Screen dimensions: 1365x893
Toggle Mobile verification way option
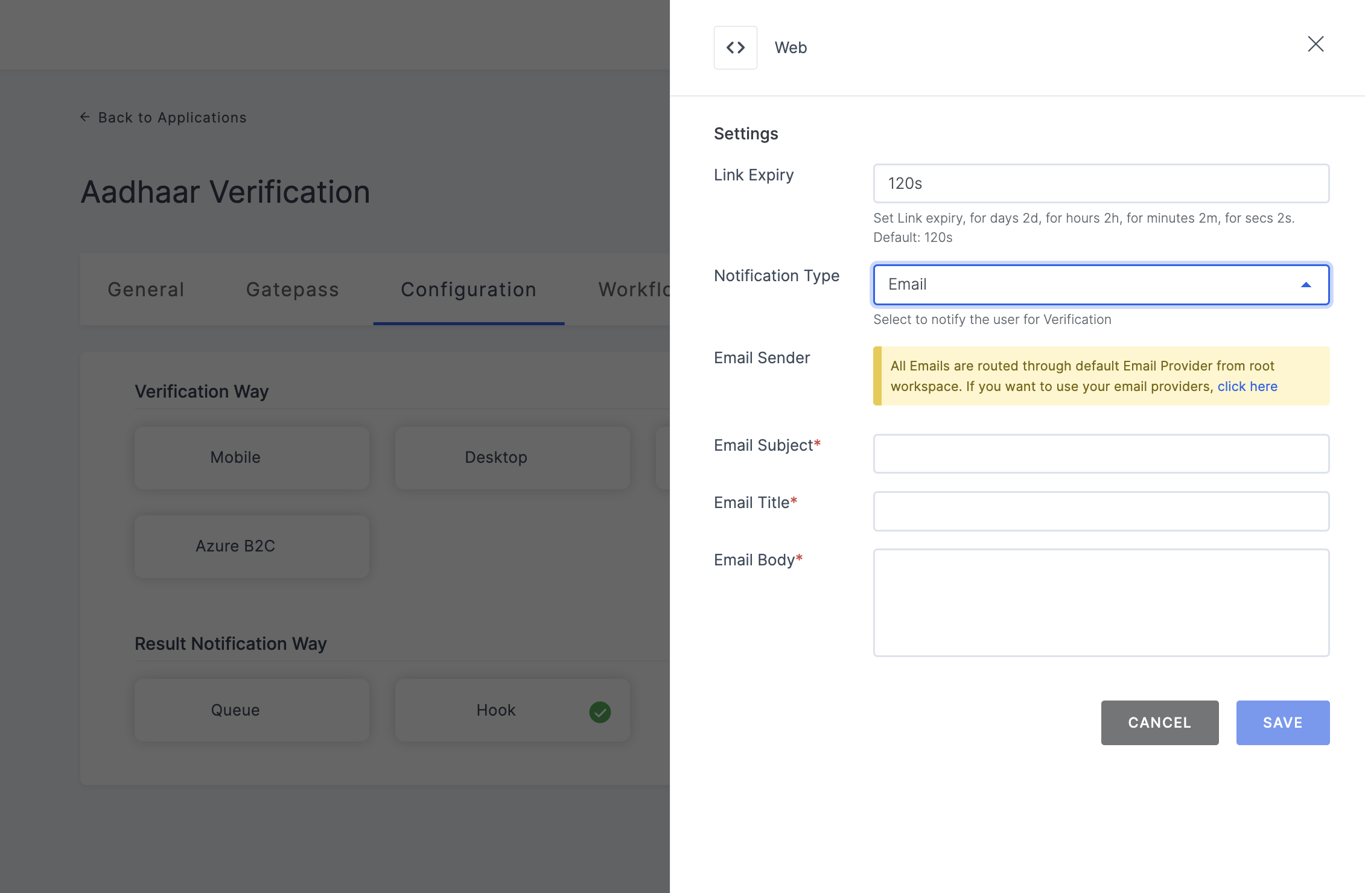point(235,457)
